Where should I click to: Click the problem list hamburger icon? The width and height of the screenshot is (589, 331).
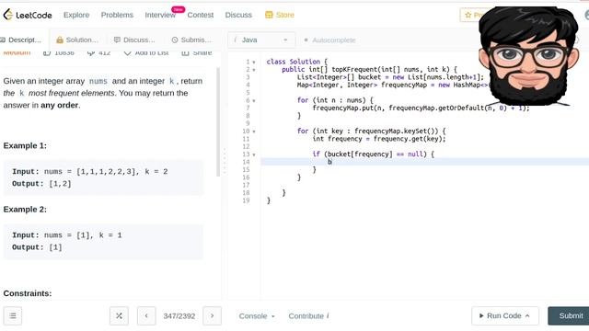coord(13,316)
